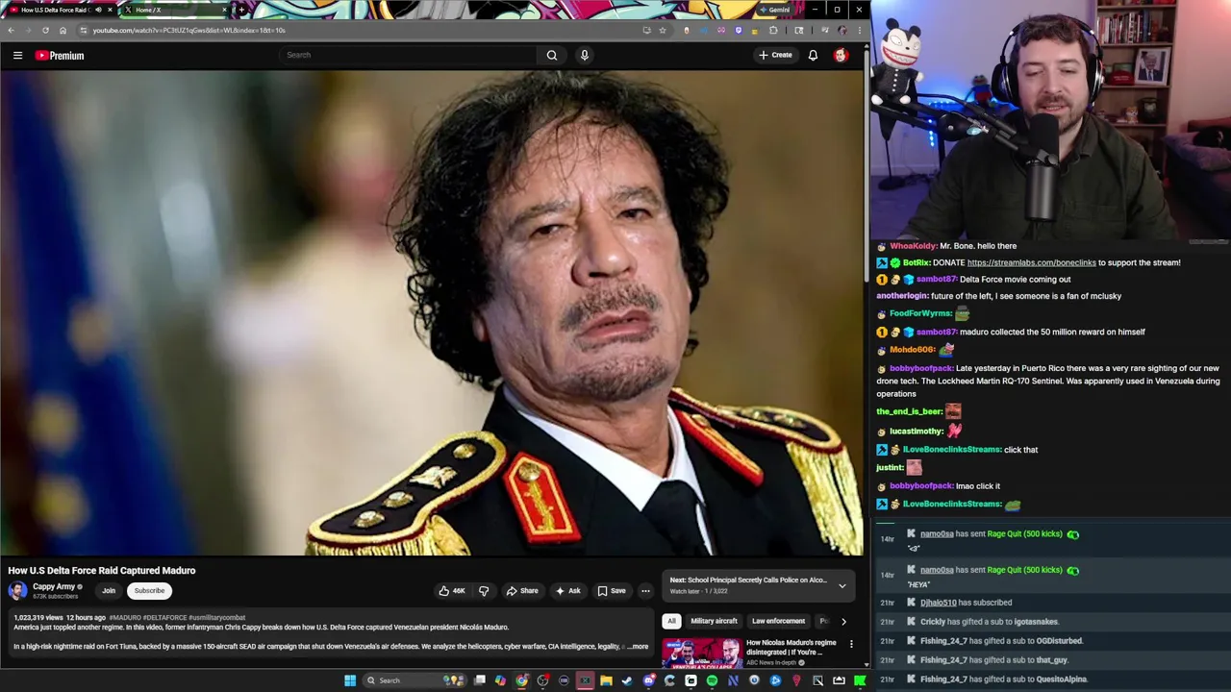Click the #MADURO hashtag

pyautogui.click(x=125, y=617)
